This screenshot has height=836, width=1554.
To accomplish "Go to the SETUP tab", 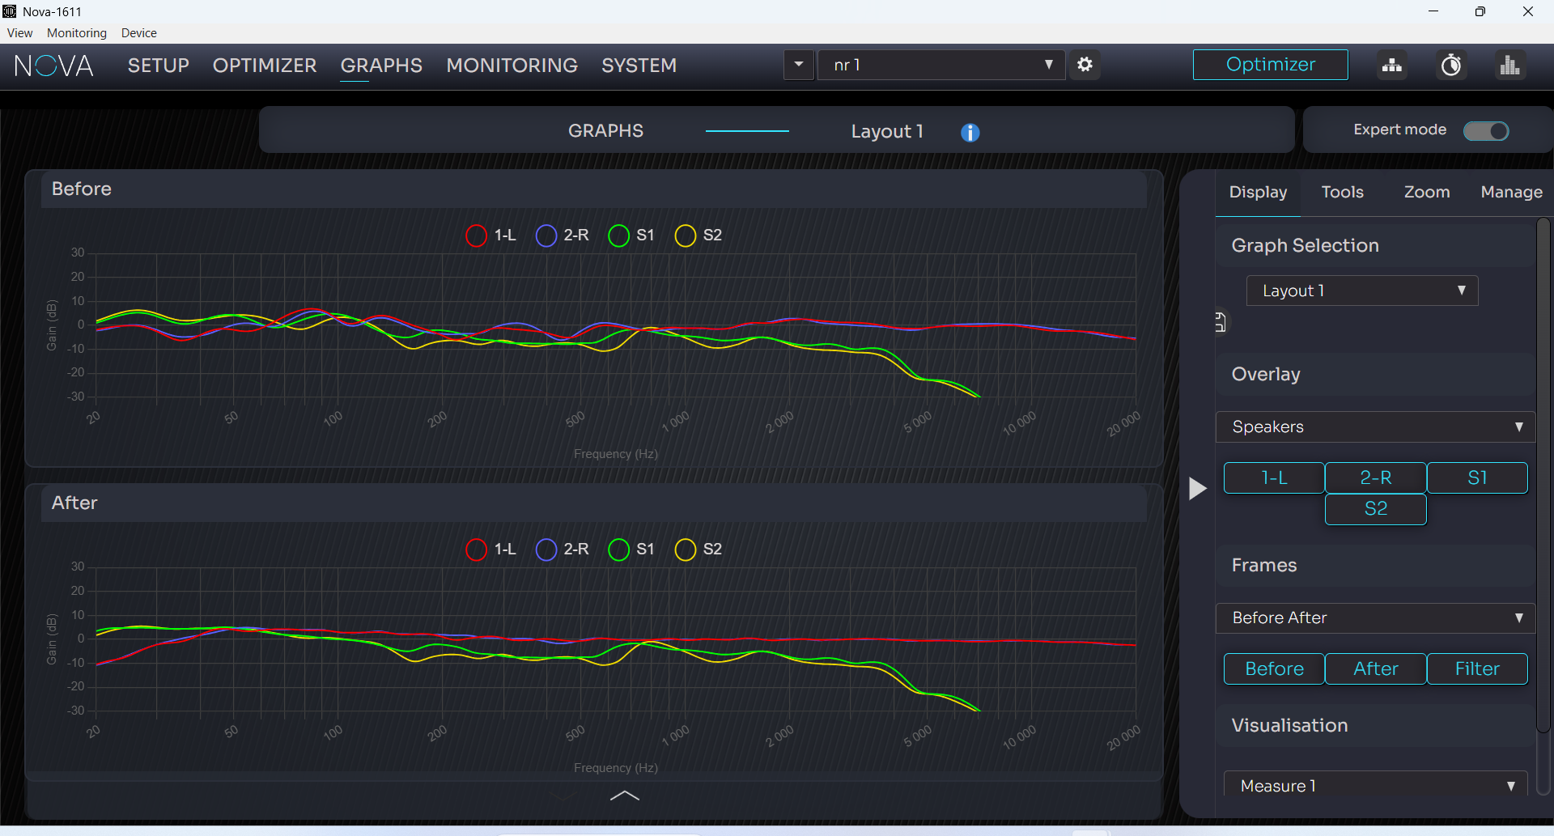I will pos(159,66).
